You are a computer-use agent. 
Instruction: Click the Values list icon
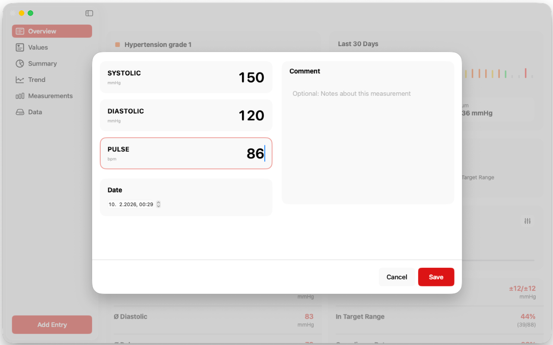(20, 47)
